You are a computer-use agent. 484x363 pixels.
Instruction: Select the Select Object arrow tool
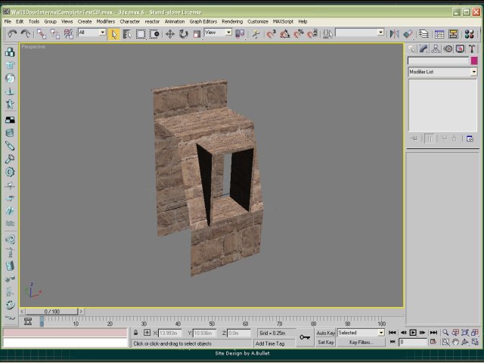pyautogui.click(x=113, y=34)
